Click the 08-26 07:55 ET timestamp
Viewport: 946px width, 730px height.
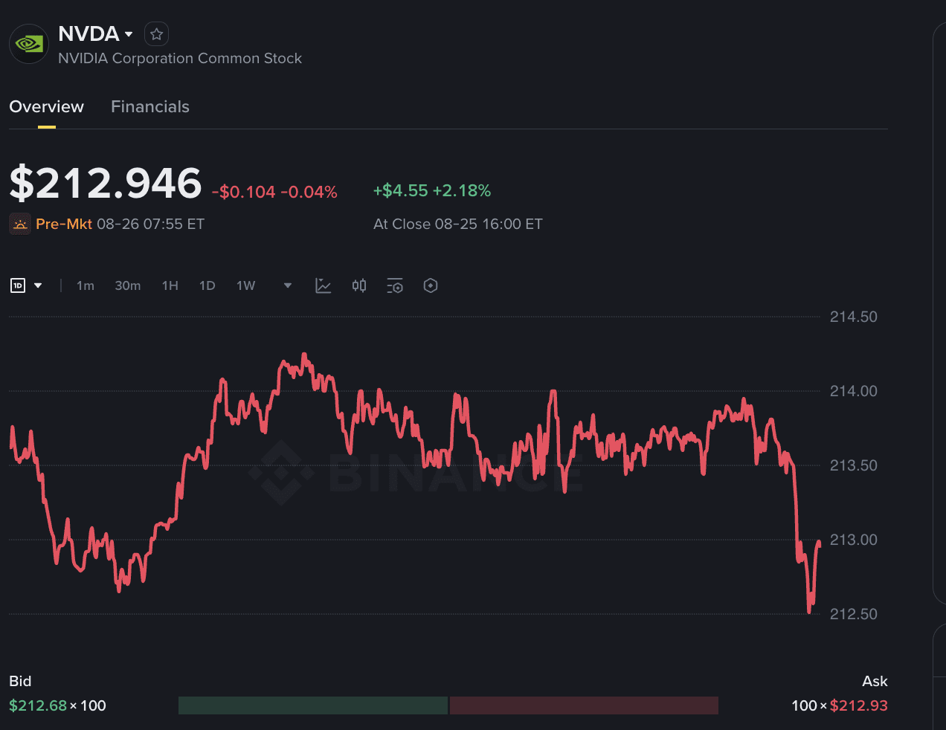click(150, 224)
